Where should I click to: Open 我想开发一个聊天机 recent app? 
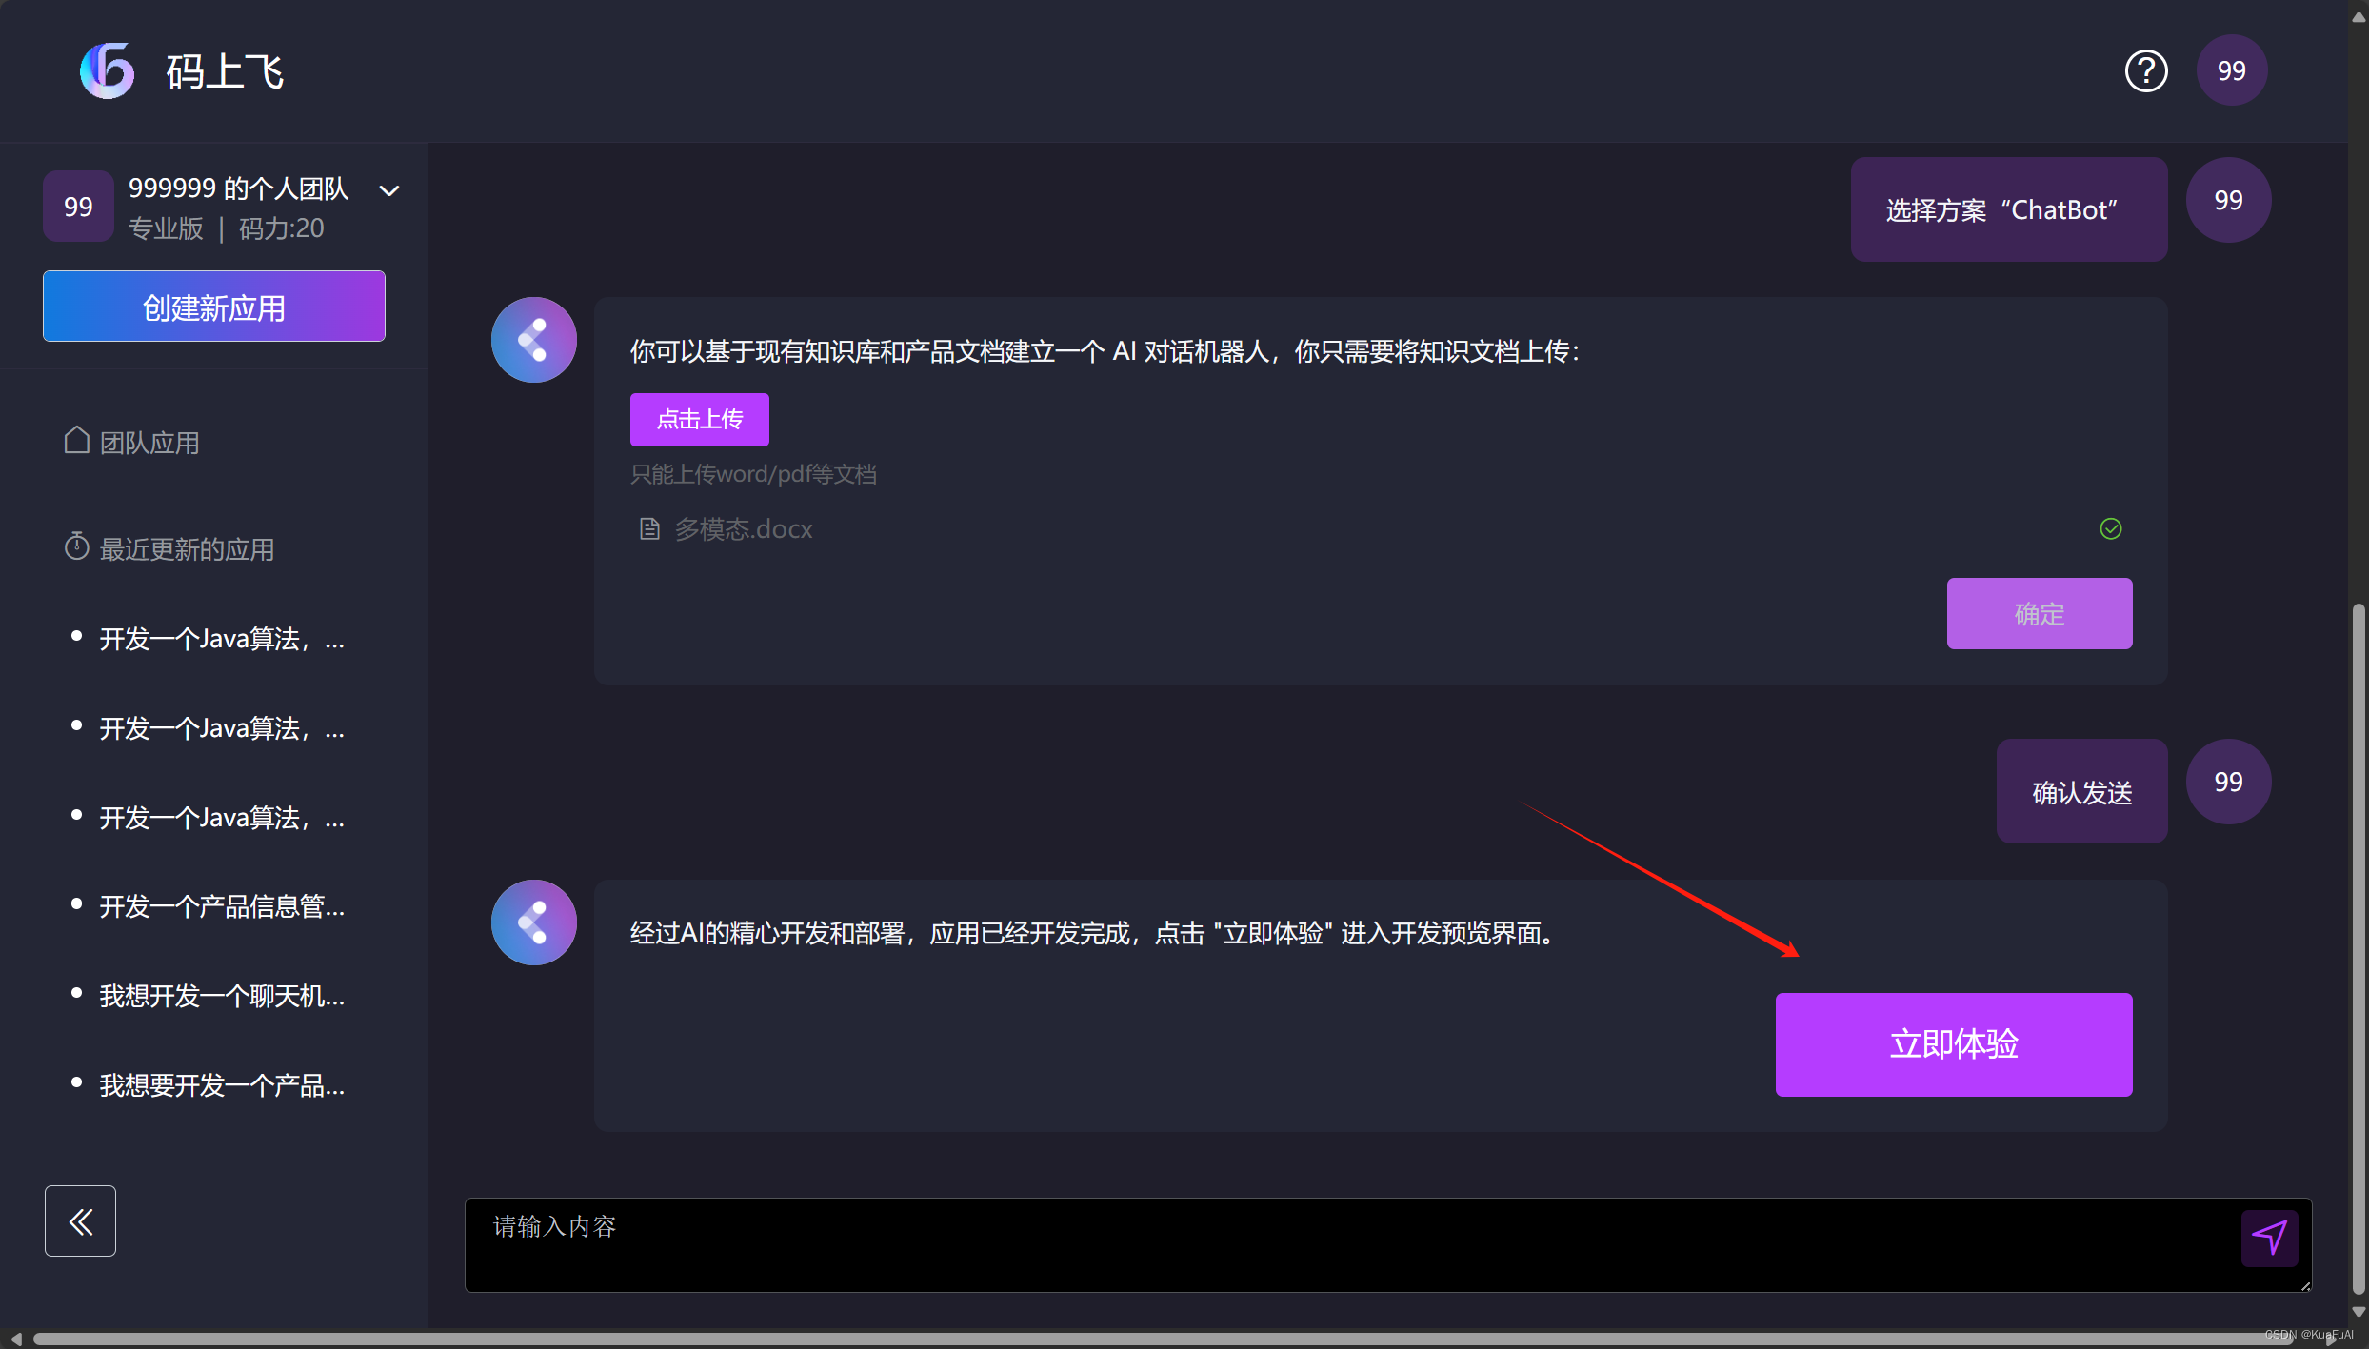point(221,996)
